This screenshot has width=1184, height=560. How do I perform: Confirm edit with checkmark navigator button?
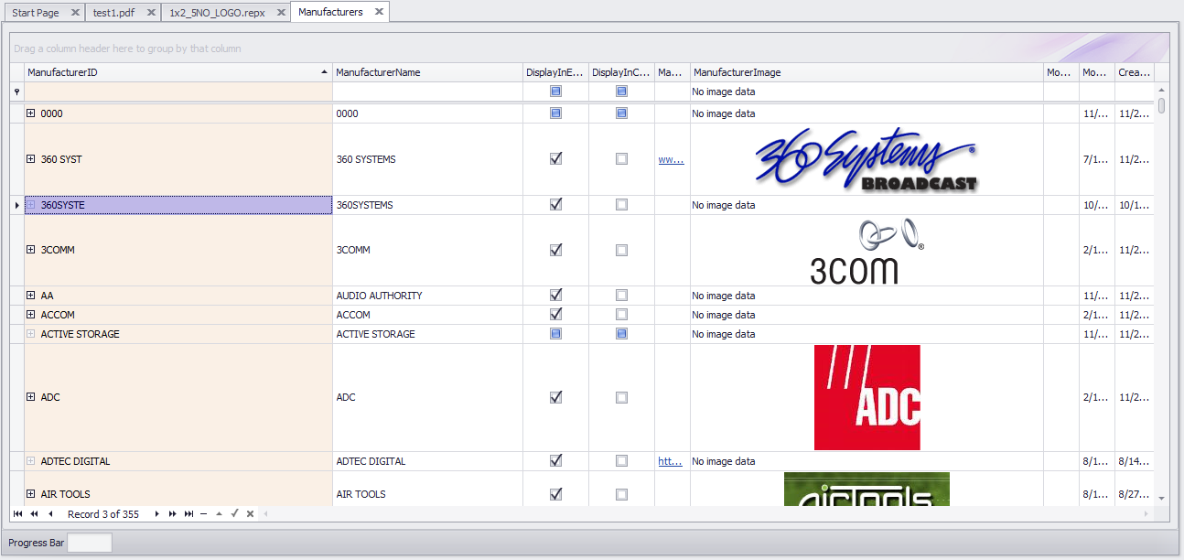pos(234,514)
